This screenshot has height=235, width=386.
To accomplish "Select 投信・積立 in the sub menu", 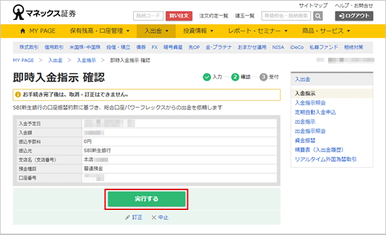I will tap(118, 48).
